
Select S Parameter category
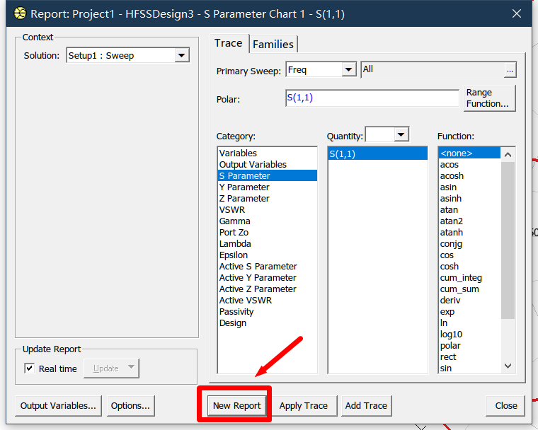268,175
